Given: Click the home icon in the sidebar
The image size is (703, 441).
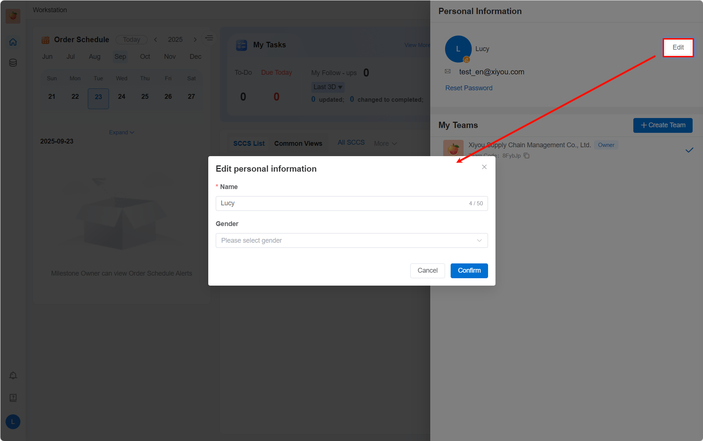Looking at the screenshot, I should click(13, 42).
